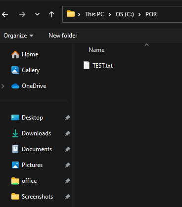Screen dimensions: 182x207
Task: Click the TEST.txt document icon
Action: pos(87,65)
